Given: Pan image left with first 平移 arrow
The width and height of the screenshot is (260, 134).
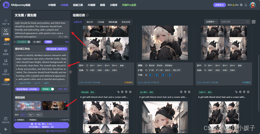Looking at the screenshot, I should [150, 75].
